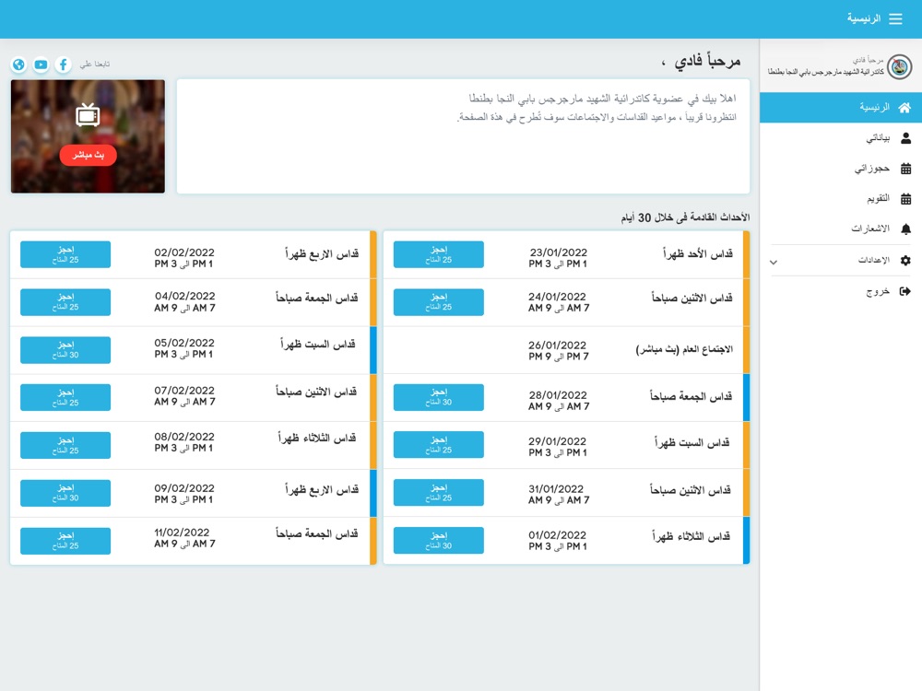Open the hamburger menu icon in header
The width and height of the screenshot is (922, 691).
click(895, 18)
